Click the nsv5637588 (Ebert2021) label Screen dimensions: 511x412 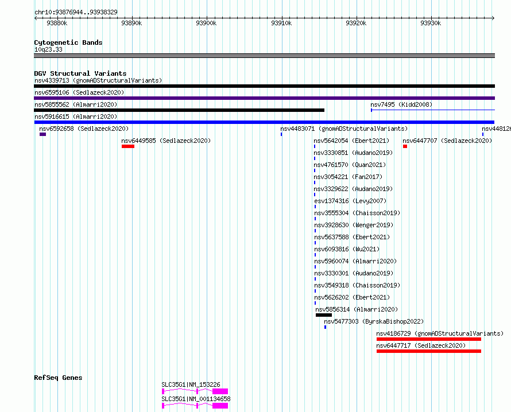point(352,237)
